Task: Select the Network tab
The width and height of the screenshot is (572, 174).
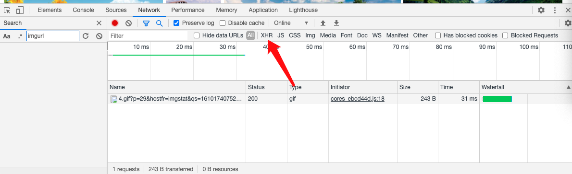Action: 149,10
